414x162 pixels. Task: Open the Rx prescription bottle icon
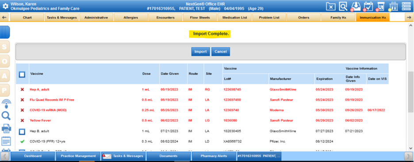tap(381, 6)
